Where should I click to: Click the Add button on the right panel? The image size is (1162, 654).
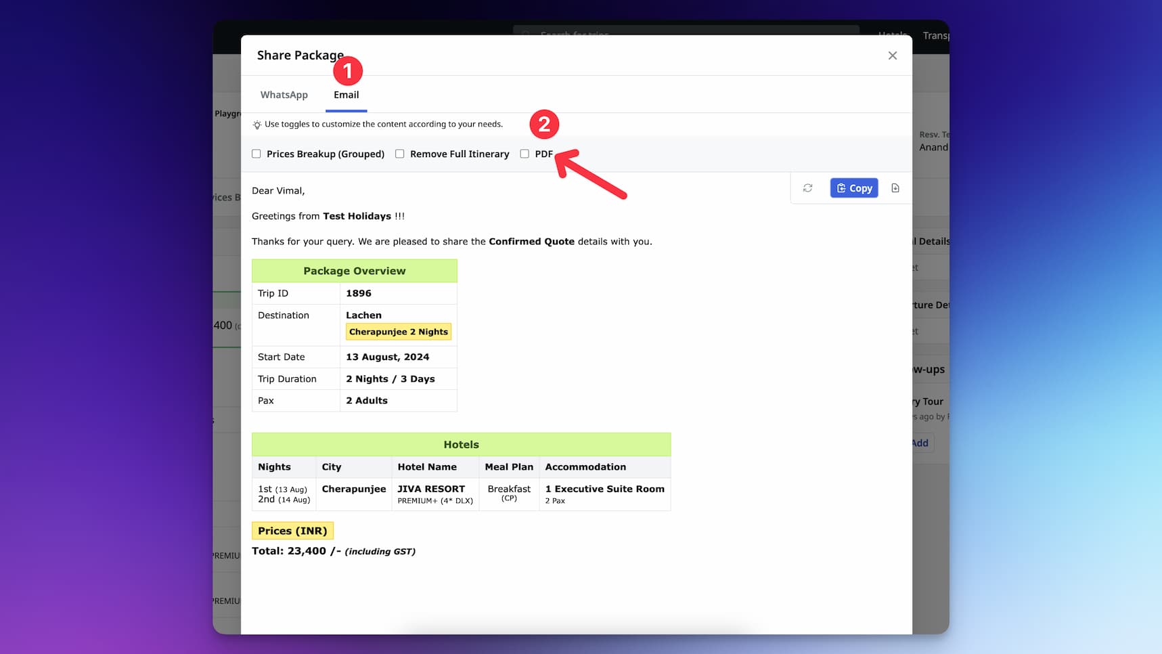pyautogui.click(x=919, y=443)
